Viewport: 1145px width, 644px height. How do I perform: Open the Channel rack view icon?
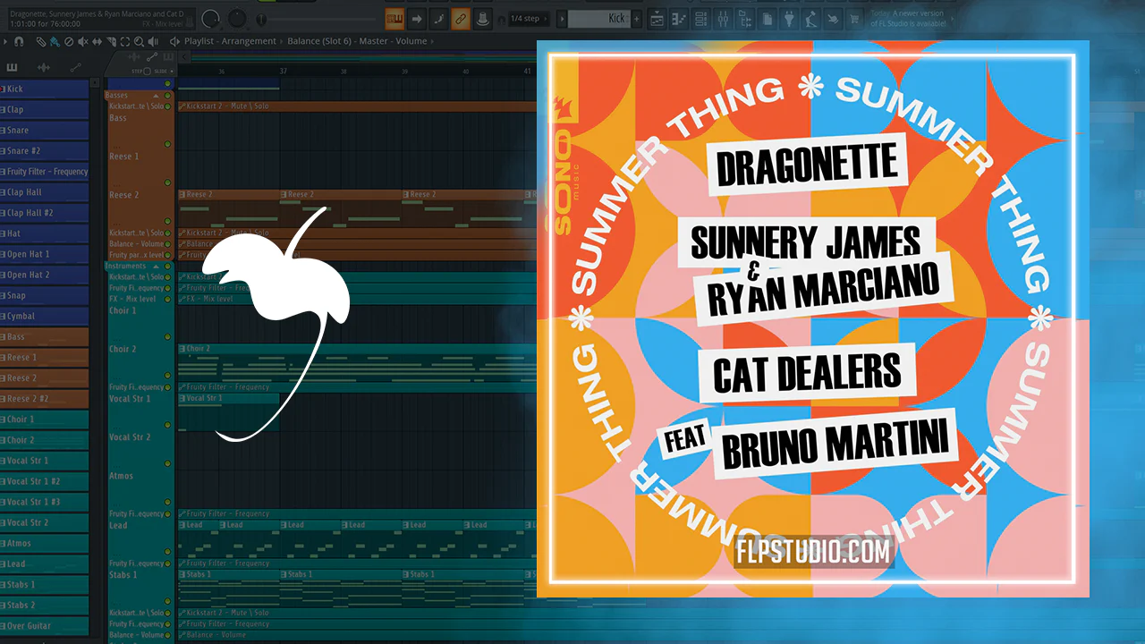click(702, 18)
